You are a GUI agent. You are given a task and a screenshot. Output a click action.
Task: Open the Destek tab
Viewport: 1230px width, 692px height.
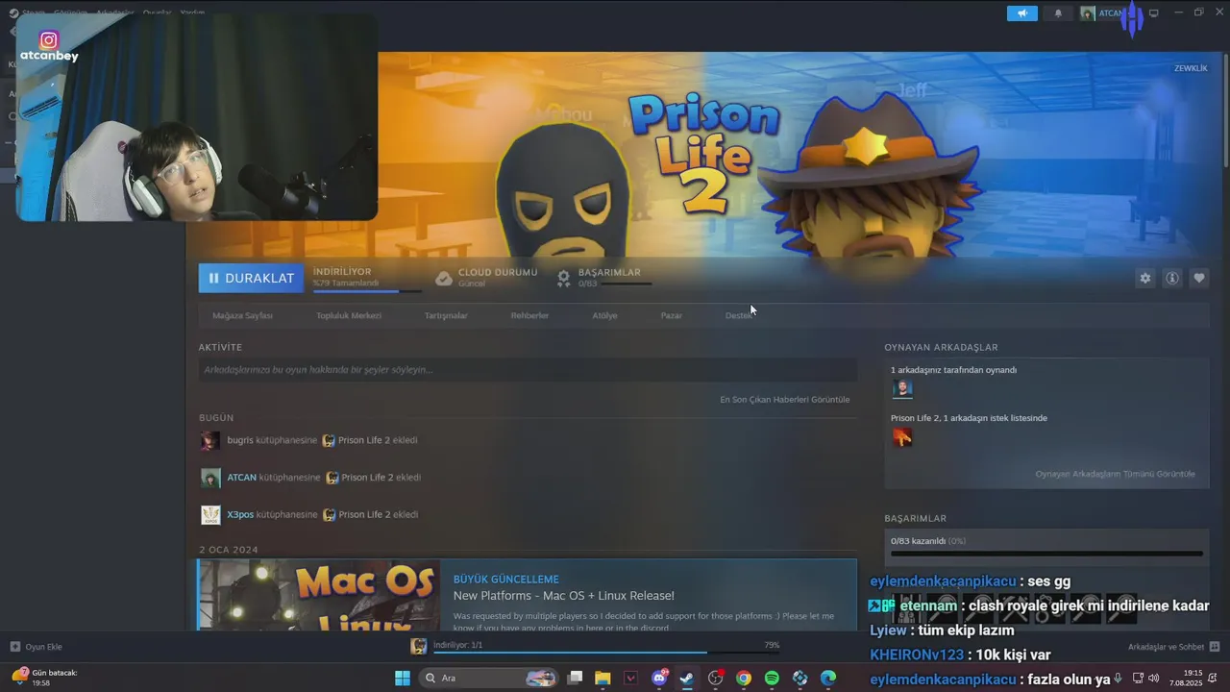[738, 315]
